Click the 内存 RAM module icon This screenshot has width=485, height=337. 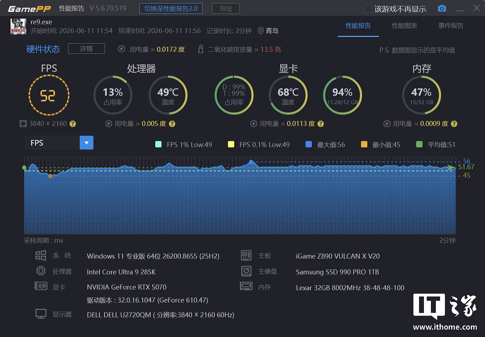[x=246, y=286]
